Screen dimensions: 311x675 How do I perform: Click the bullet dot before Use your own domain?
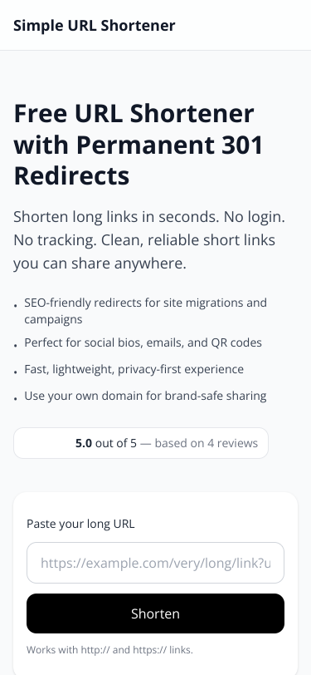point(16,398)
